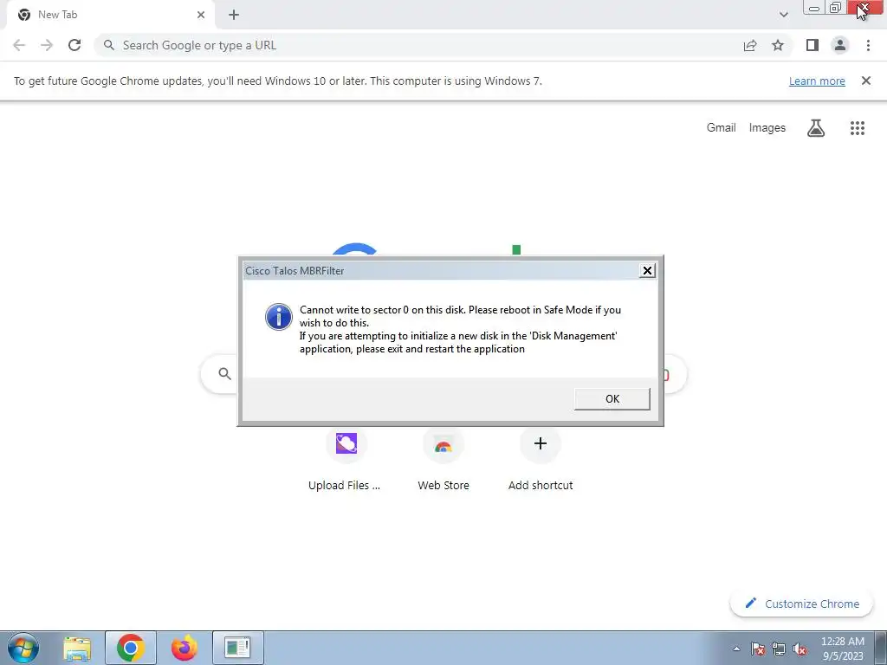Image resolution: width=887 pixels, height=665 pixels.
Task: Reload the page in Chrome
Action: (74, 45)
